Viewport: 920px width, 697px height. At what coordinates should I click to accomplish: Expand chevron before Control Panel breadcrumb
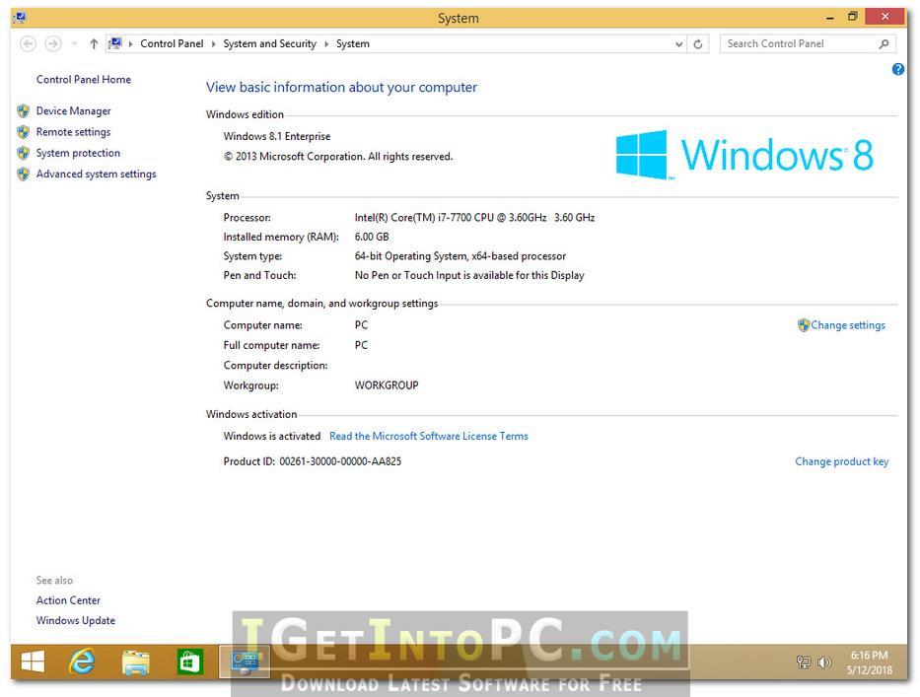[130, 44]
